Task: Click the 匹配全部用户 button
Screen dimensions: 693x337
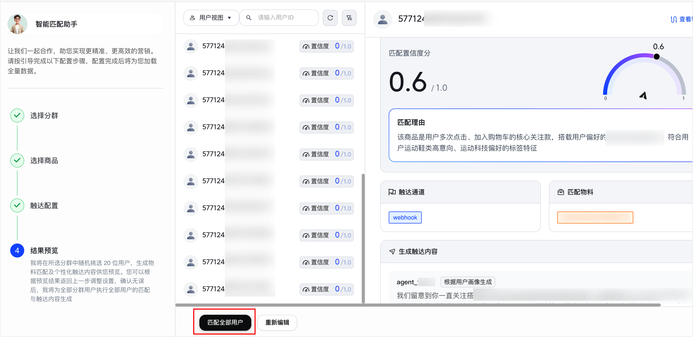Action: tap(225, 322)
